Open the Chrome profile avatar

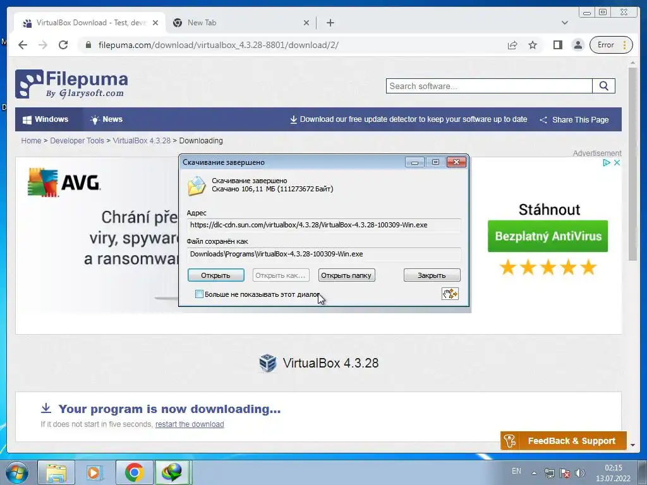578,45
